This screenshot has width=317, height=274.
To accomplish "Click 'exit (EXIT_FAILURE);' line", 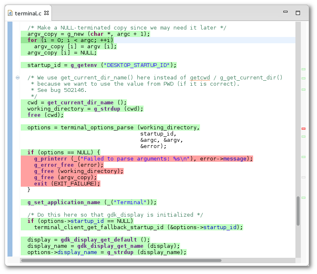I will coord(67,183).
